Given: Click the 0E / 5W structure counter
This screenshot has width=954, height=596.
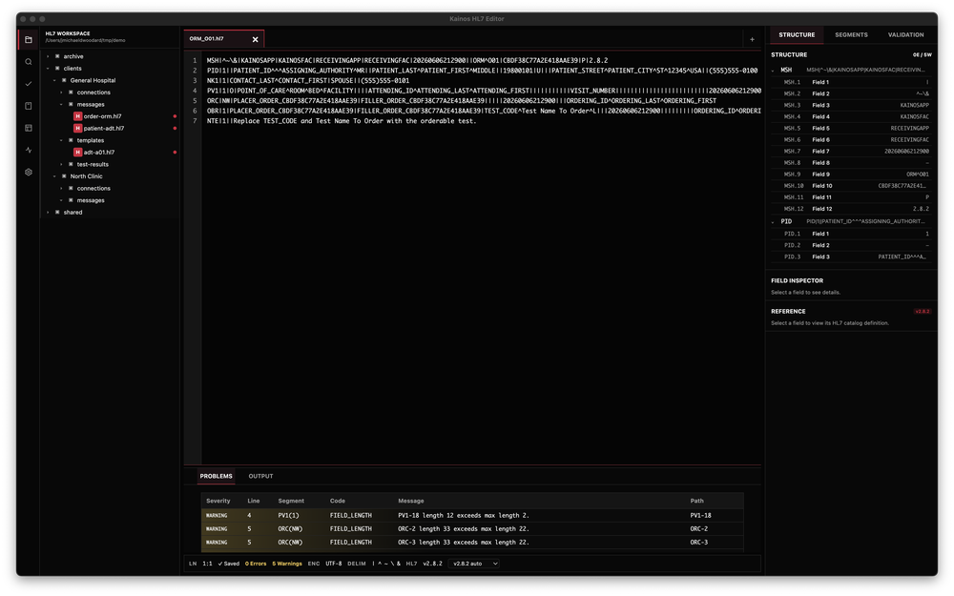Looking at the screenshot, I should pyautogui.click(x=922, y=54).
